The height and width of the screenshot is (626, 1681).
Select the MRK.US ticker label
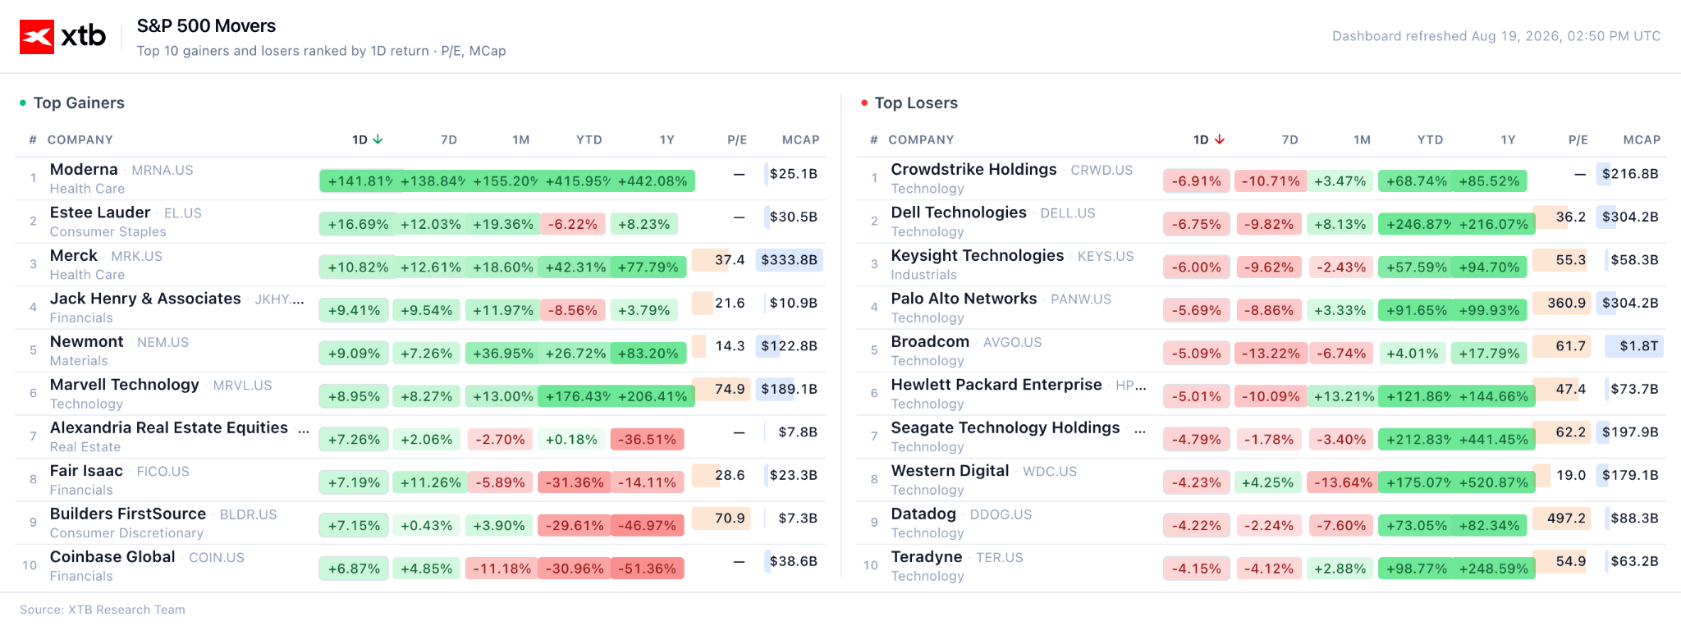[136, 257]
